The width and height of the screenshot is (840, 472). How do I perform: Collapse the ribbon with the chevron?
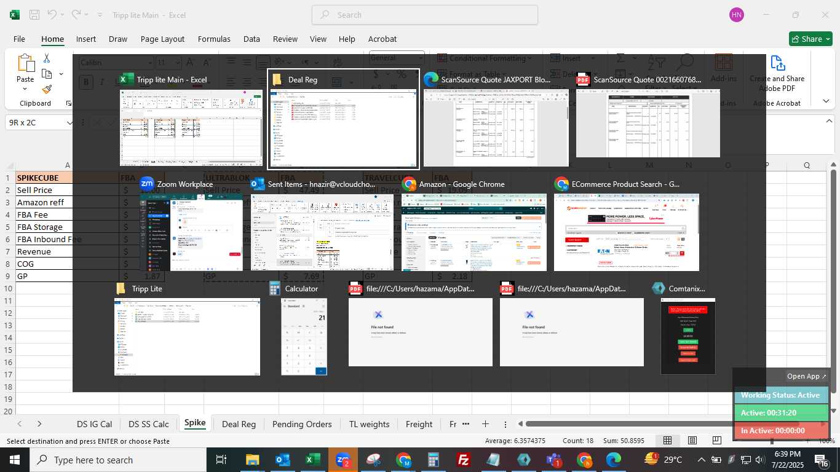tap(826, 101)
